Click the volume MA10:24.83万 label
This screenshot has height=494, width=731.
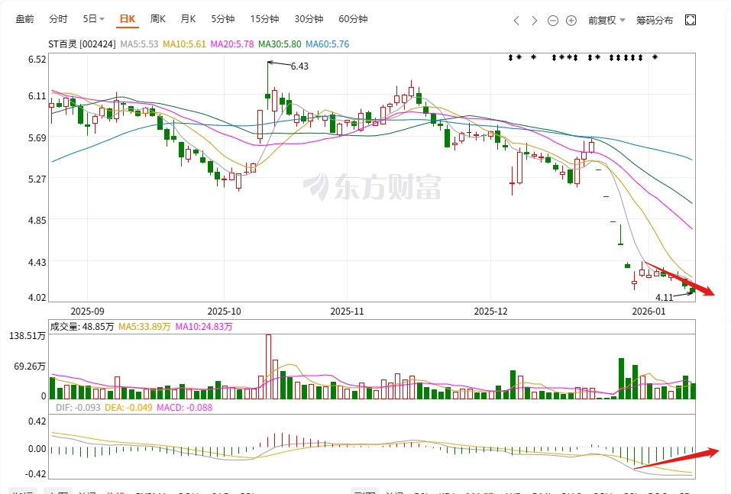coord(204,327)
